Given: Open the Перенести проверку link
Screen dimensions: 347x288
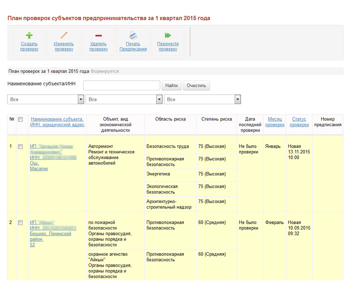Looking at the screenshot, I should [x=168, y=47].
